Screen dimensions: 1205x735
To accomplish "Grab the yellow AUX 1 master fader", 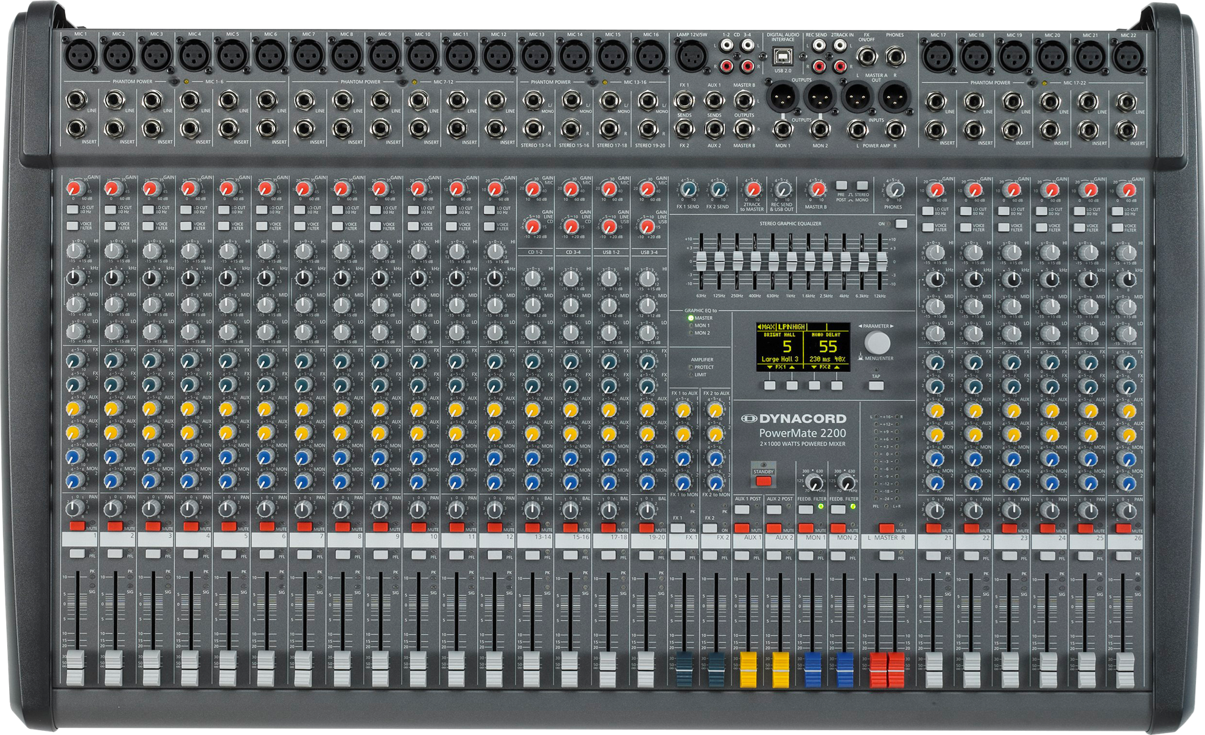I will 749,669.
